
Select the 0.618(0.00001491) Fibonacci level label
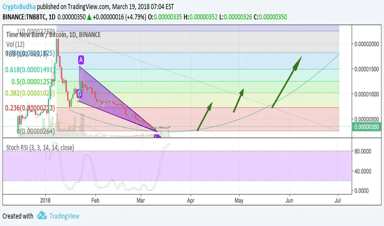[30, 70]
